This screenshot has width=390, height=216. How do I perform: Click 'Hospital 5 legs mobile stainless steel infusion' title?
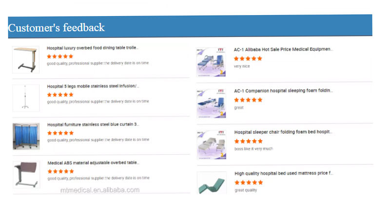point(93,86)
